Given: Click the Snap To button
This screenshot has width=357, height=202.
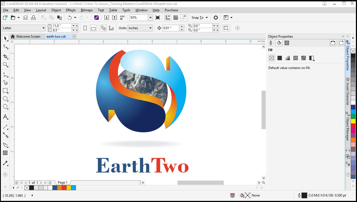Looking at the screenshot, I should click(x=199, y=18).
